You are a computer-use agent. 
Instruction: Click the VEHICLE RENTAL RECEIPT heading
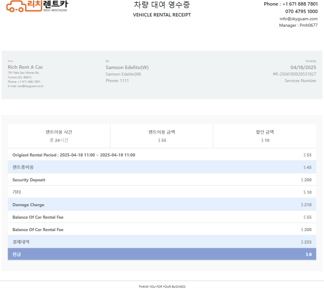click(162, 15)
